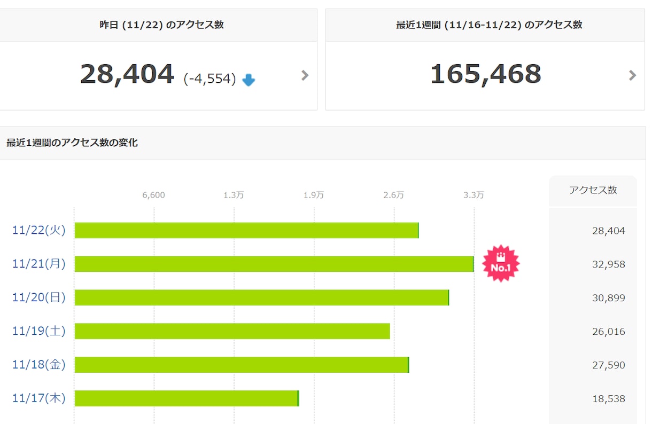
Task: Click the 165,468 weekly access total
Action: pos(486,74)
